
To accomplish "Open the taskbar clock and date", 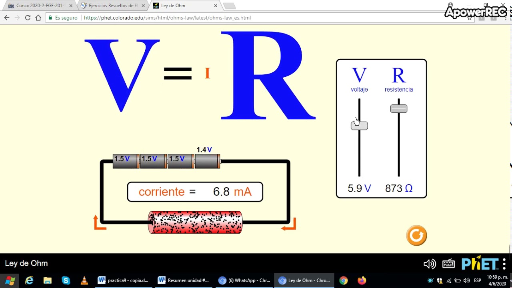I will pos(498,280).
